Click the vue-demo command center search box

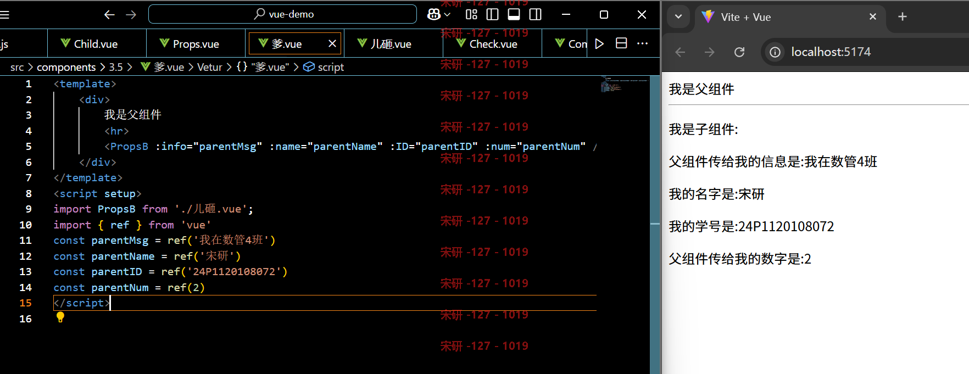(x=282, y=14)
